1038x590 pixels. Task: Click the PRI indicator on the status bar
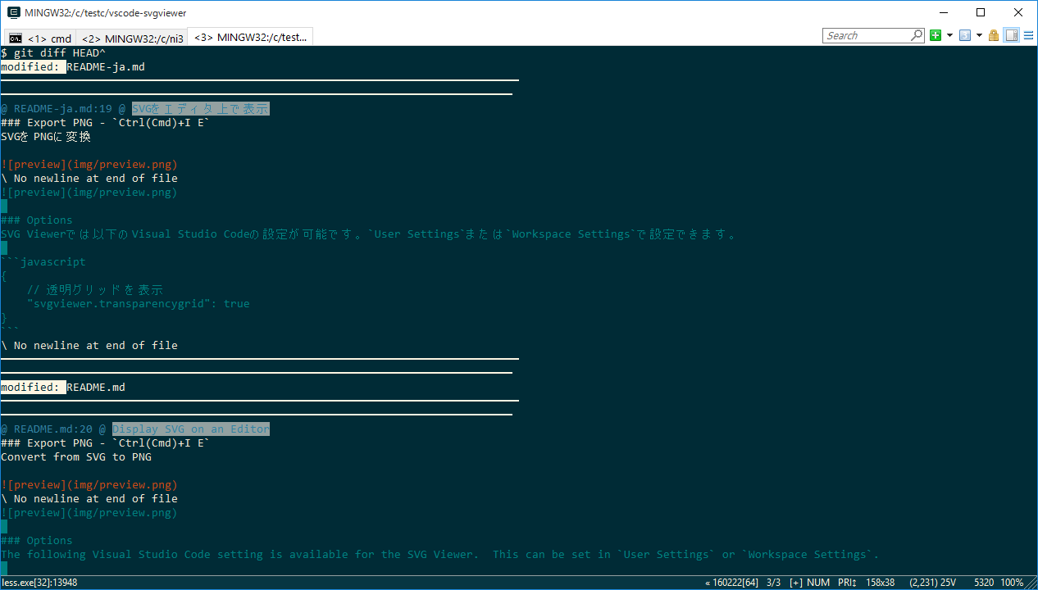coord(847,582)
